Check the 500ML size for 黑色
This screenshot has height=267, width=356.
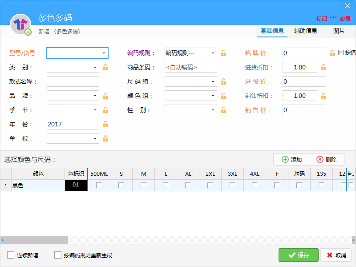(99, 185)
